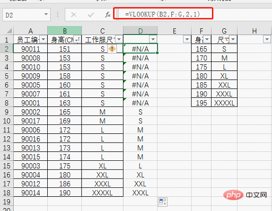Expand the Name Box dropdown arrow

coord(46,14)
